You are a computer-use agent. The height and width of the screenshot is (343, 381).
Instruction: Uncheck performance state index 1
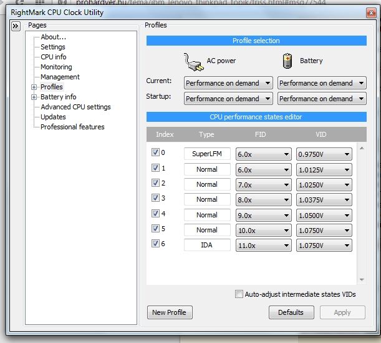point(155,167)
